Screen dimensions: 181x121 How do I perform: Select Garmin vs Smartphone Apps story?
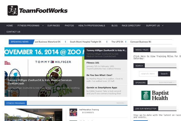click(106, 91)
